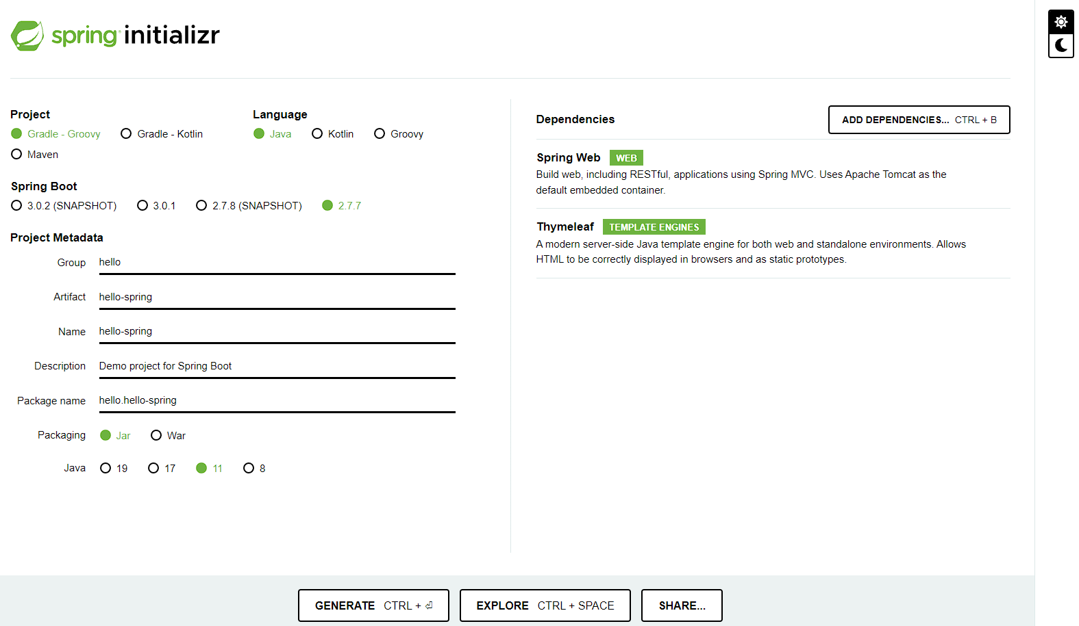Select Spring Boot 3.0.2 (SNAPSHOT)

pyautogui.click(x=64, y=206)
